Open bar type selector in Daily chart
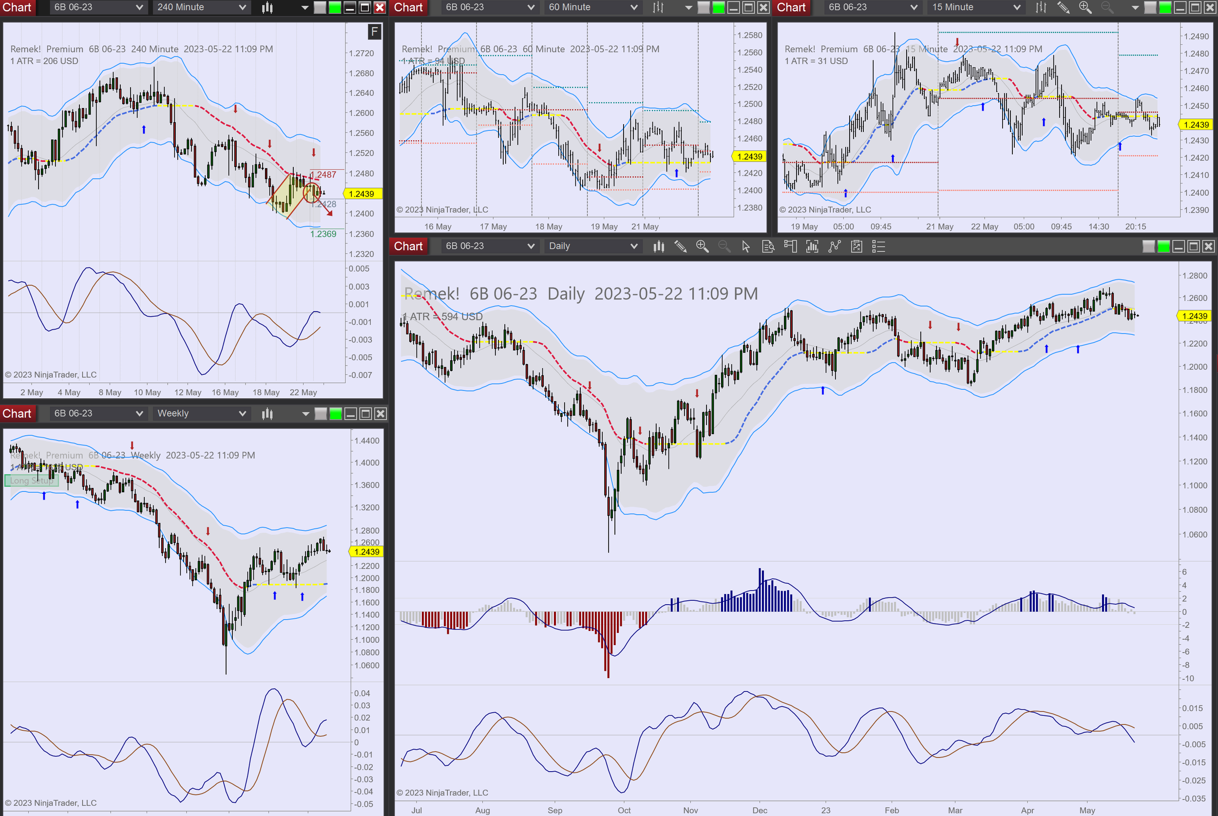1218x816 pixels. (x=659, y=246)
